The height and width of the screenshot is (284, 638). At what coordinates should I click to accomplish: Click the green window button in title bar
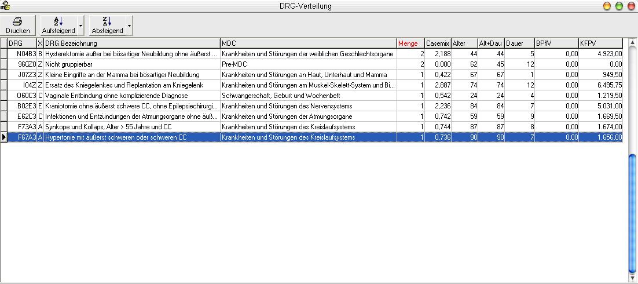tap(619, 6)
